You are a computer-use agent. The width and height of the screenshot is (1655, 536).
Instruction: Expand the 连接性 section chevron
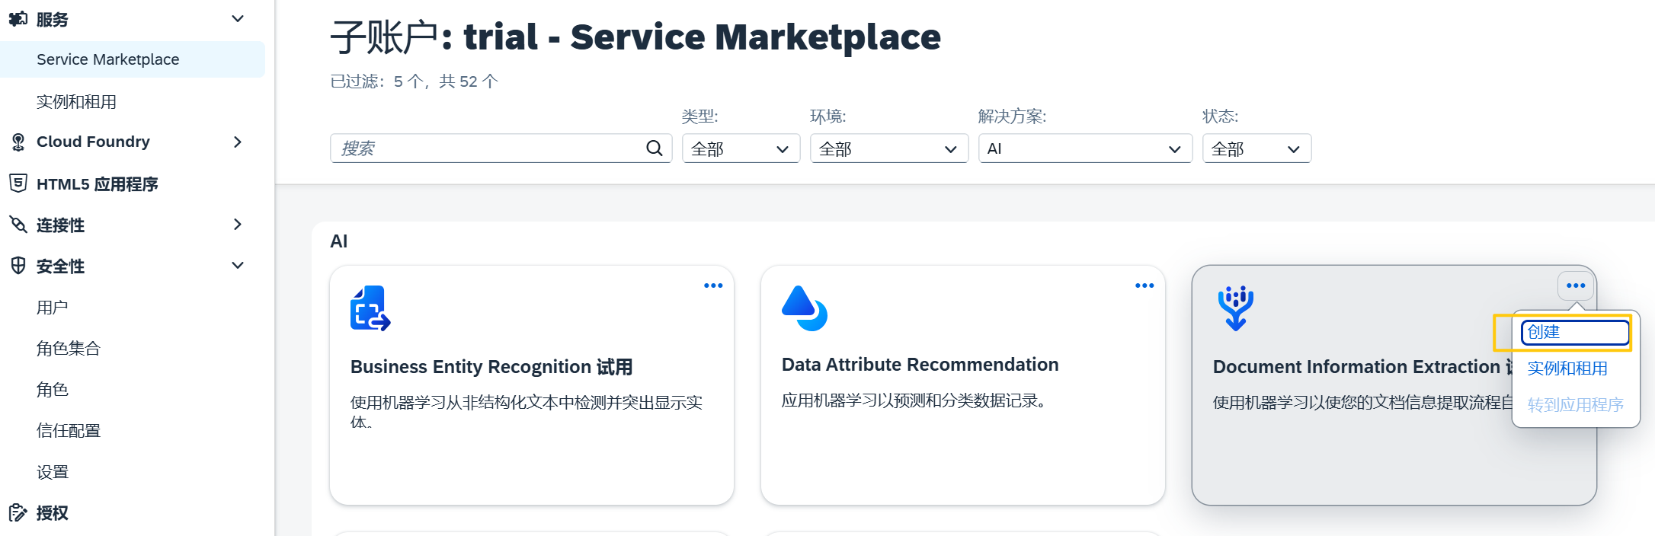click(238, 225)
